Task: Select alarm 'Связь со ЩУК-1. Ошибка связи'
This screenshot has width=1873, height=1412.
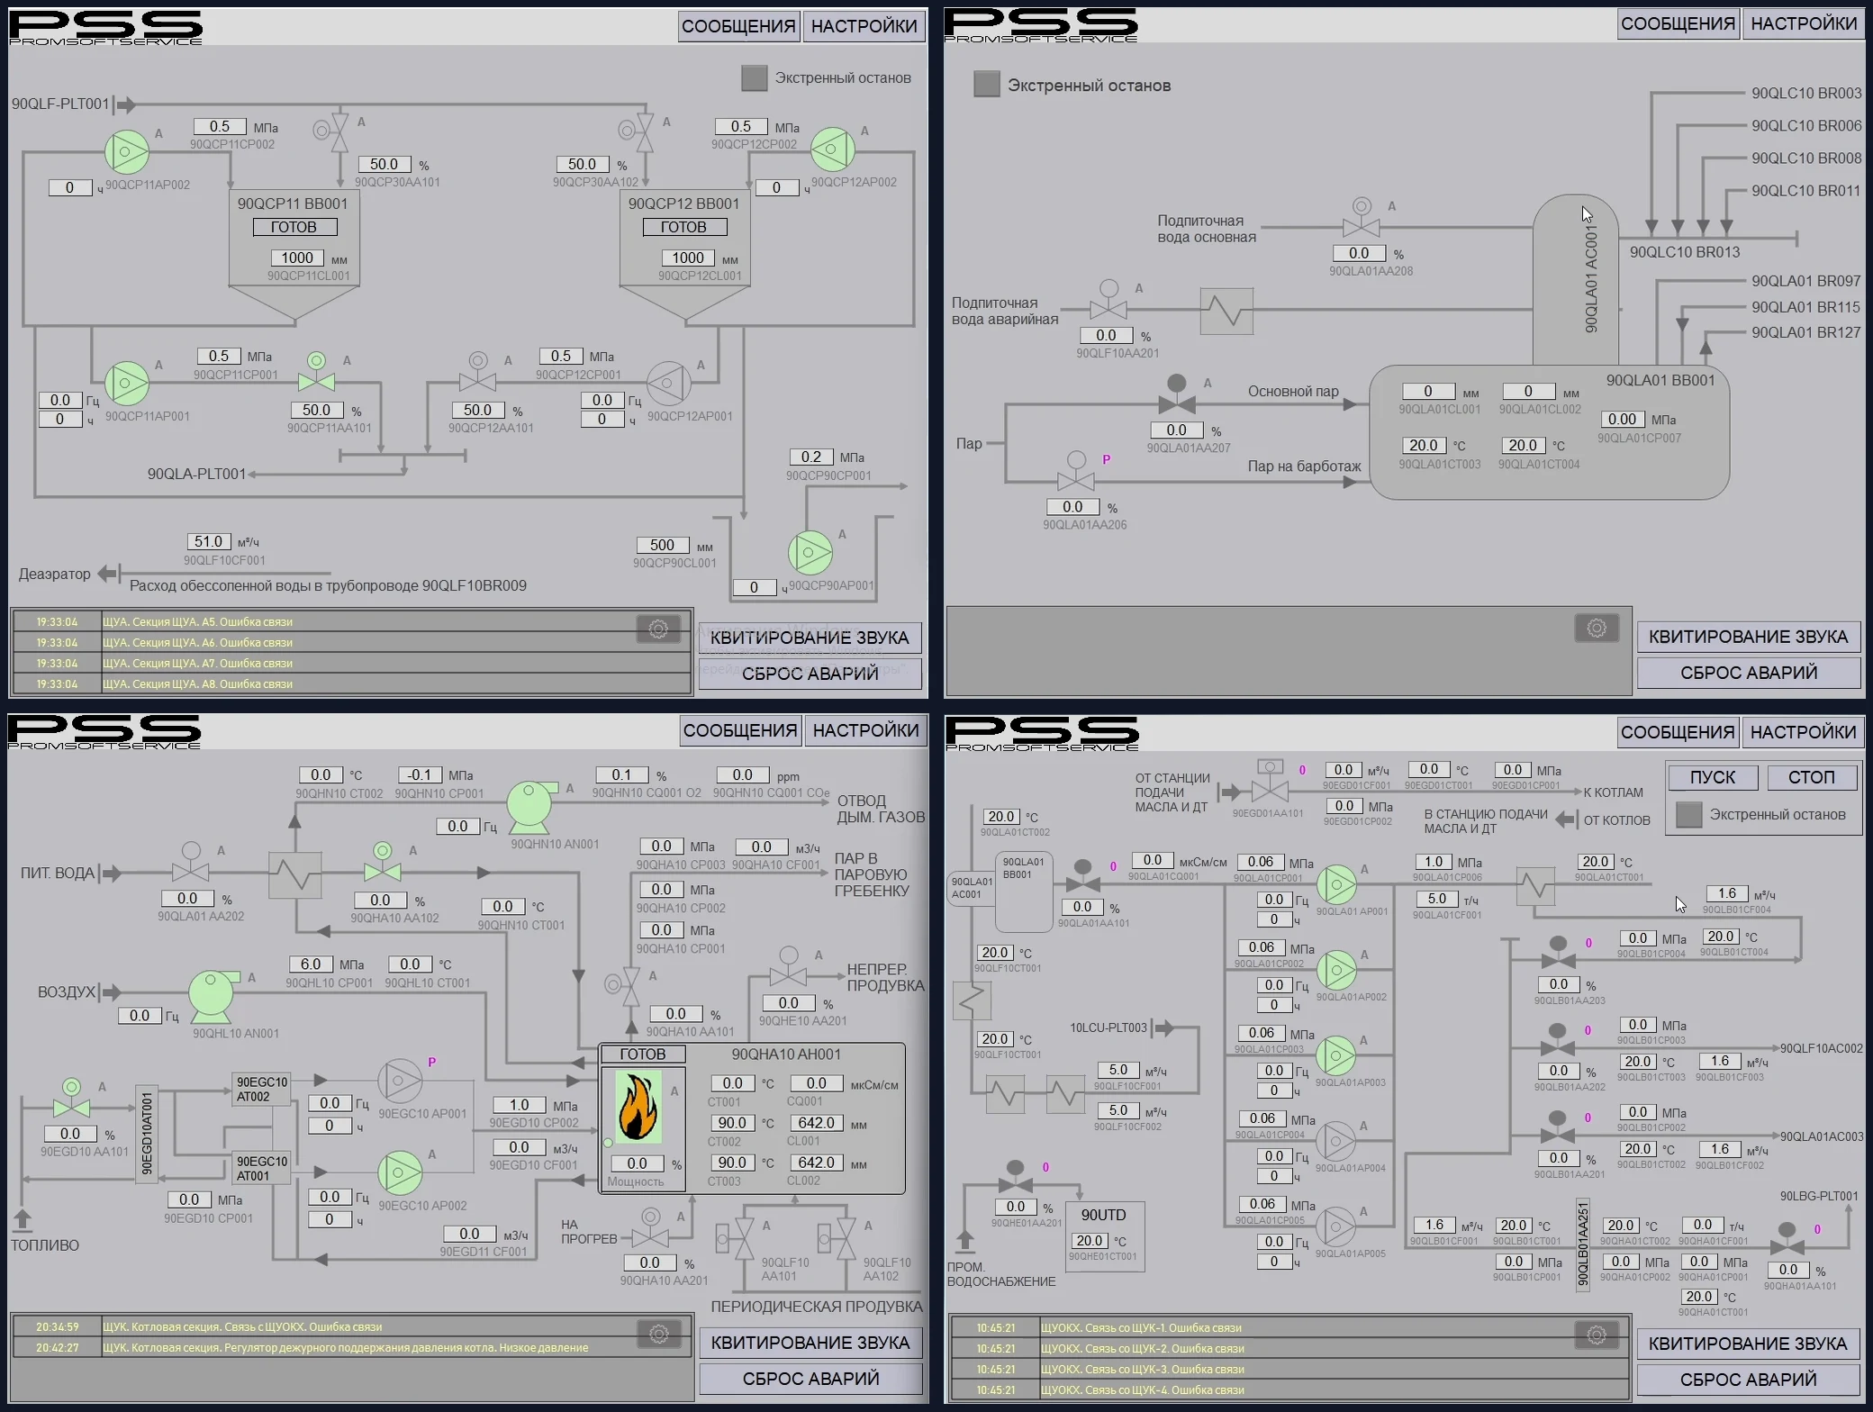Action: point(1289,1327)
